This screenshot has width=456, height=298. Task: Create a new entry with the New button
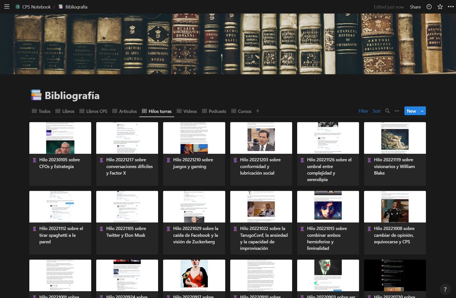point(412,111)
